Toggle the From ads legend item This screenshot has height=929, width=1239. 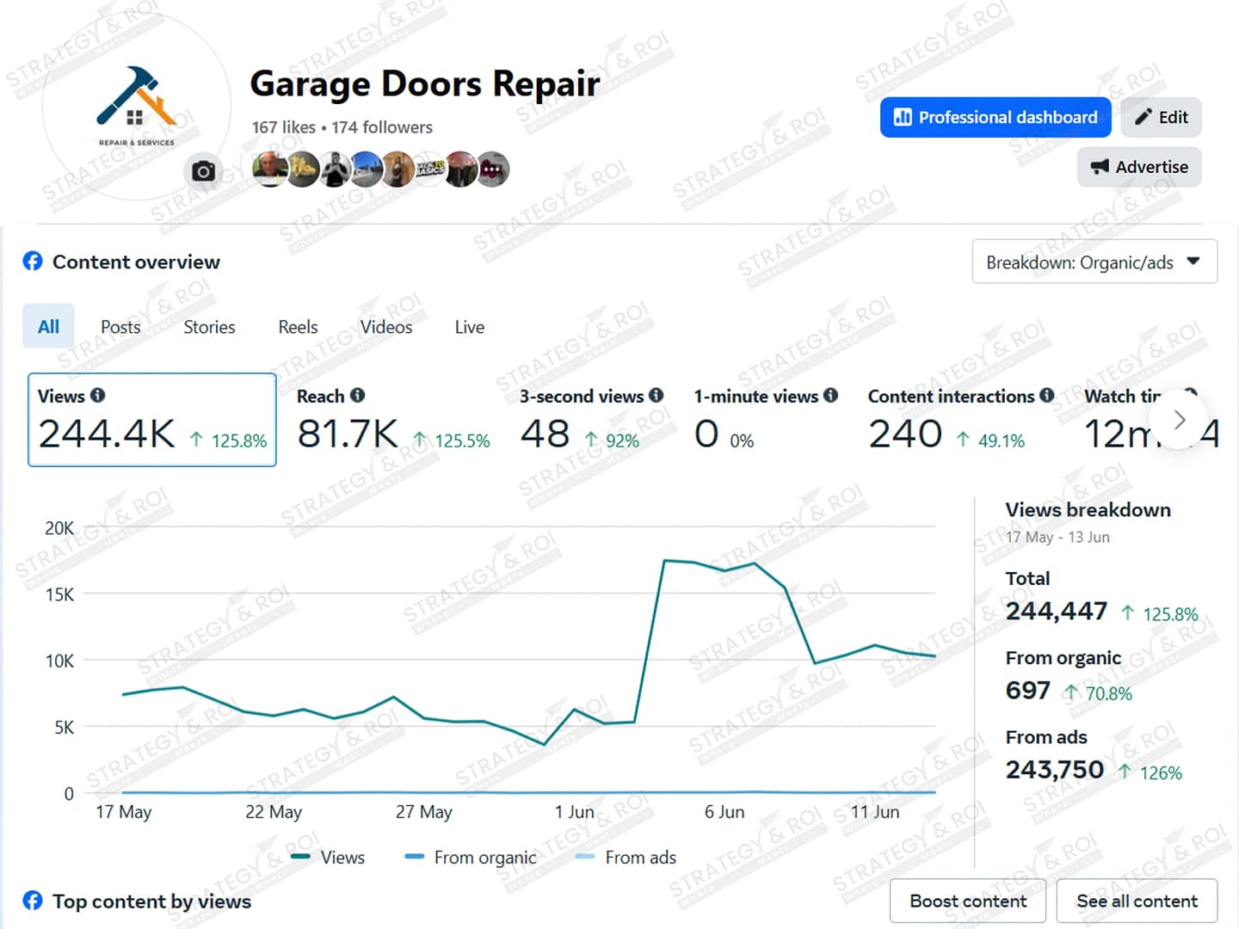click(x=626, y=858)
